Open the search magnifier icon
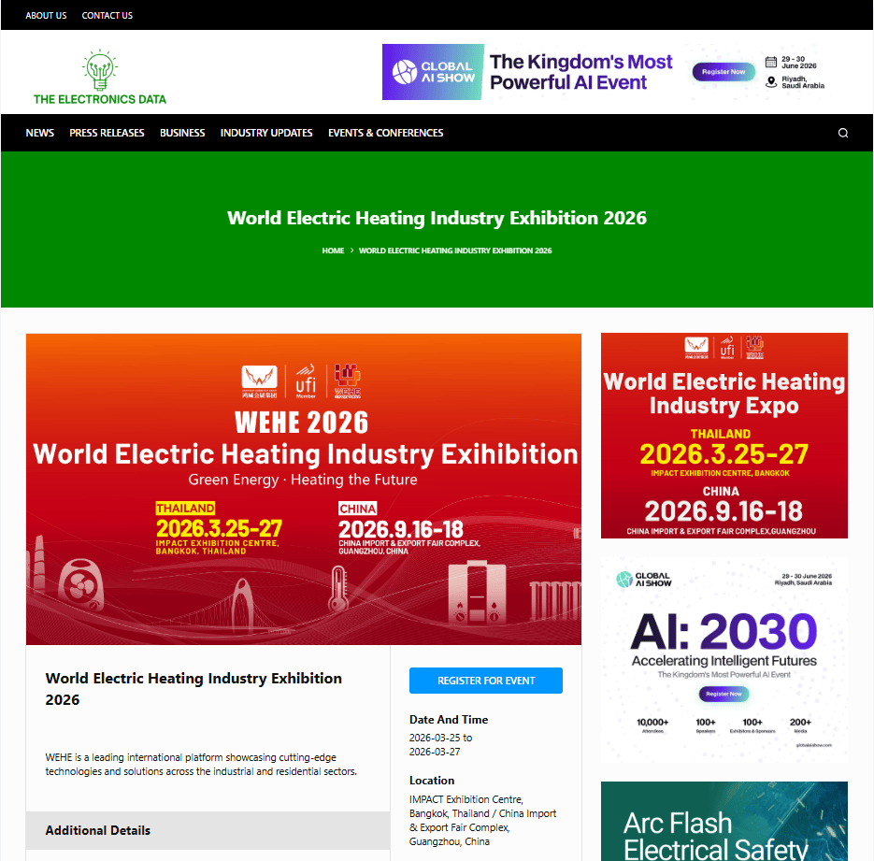Screen dimensions: 874x861 pyautogui.click(x=842, y=133)
